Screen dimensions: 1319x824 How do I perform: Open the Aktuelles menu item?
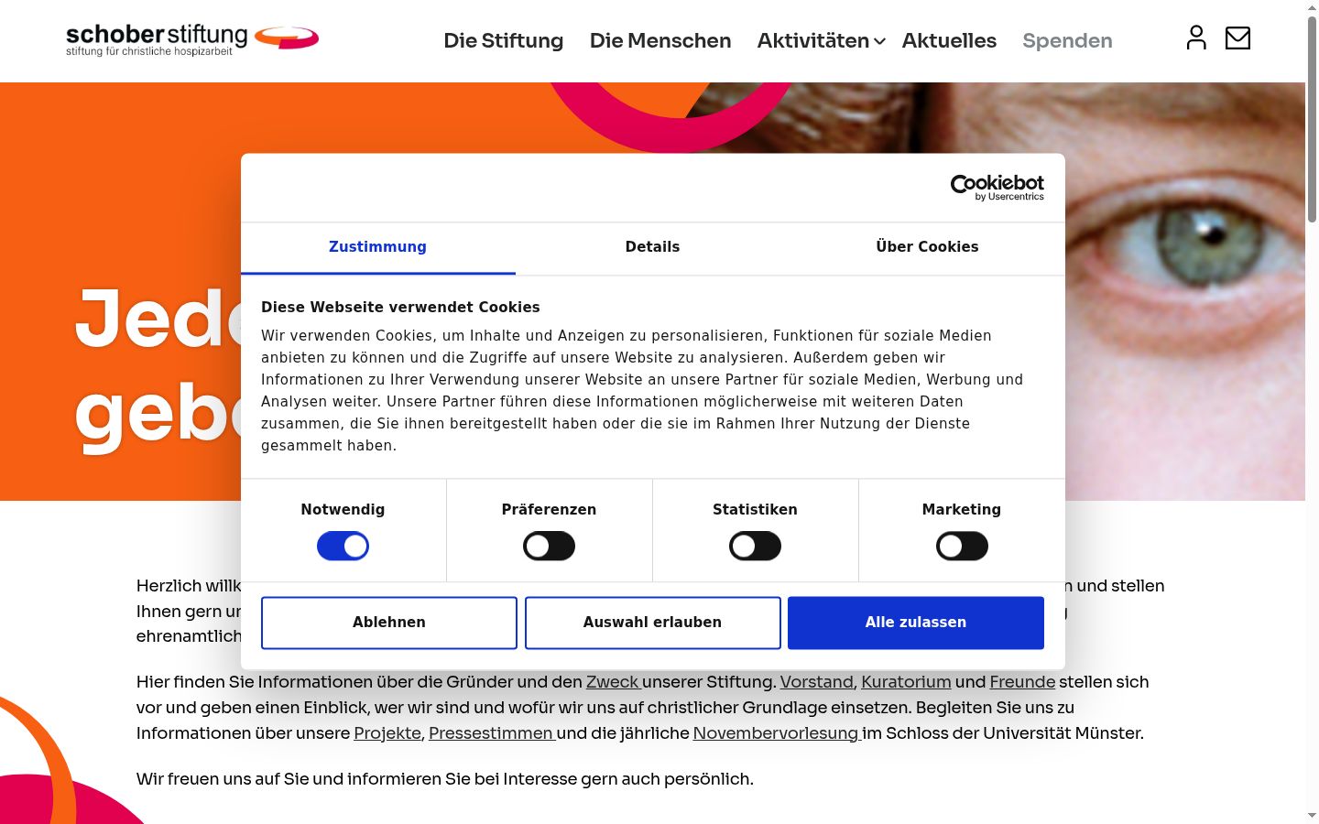[x=949, y=41]
